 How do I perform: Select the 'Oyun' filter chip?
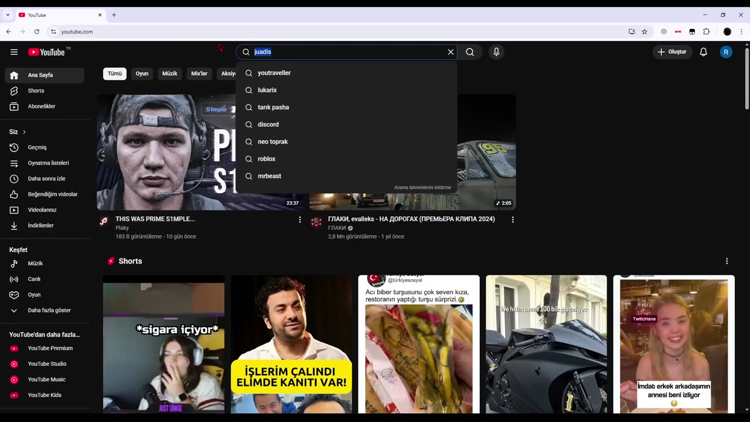(142, 74)
